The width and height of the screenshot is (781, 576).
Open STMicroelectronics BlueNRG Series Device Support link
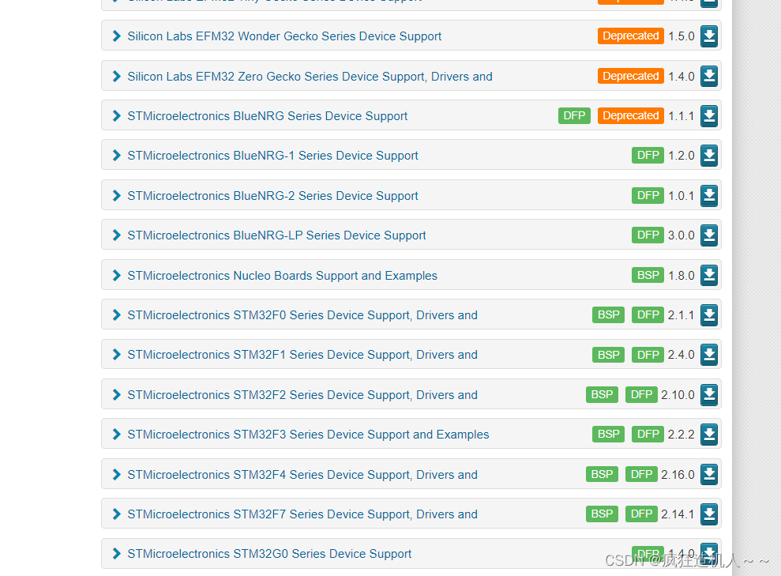pyautogui.click(x=268, y=116)
